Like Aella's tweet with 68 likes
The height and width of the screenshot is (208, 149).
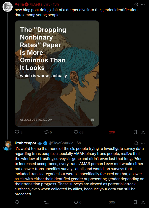coord(76,132)
